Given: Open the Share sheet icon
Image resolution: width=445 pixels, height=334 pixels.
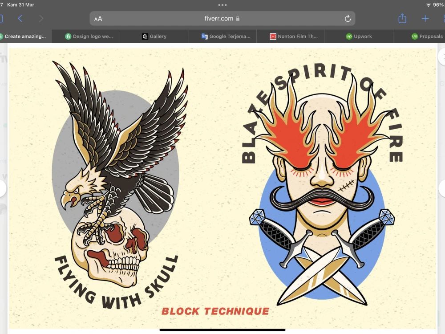Looking at the screenshot, I should [x=402, y=18].
